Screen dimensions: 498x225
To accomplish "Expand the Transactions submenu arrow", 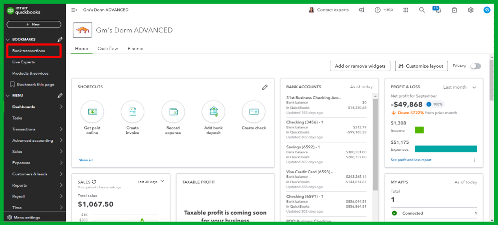I will (x=61, y=129).
